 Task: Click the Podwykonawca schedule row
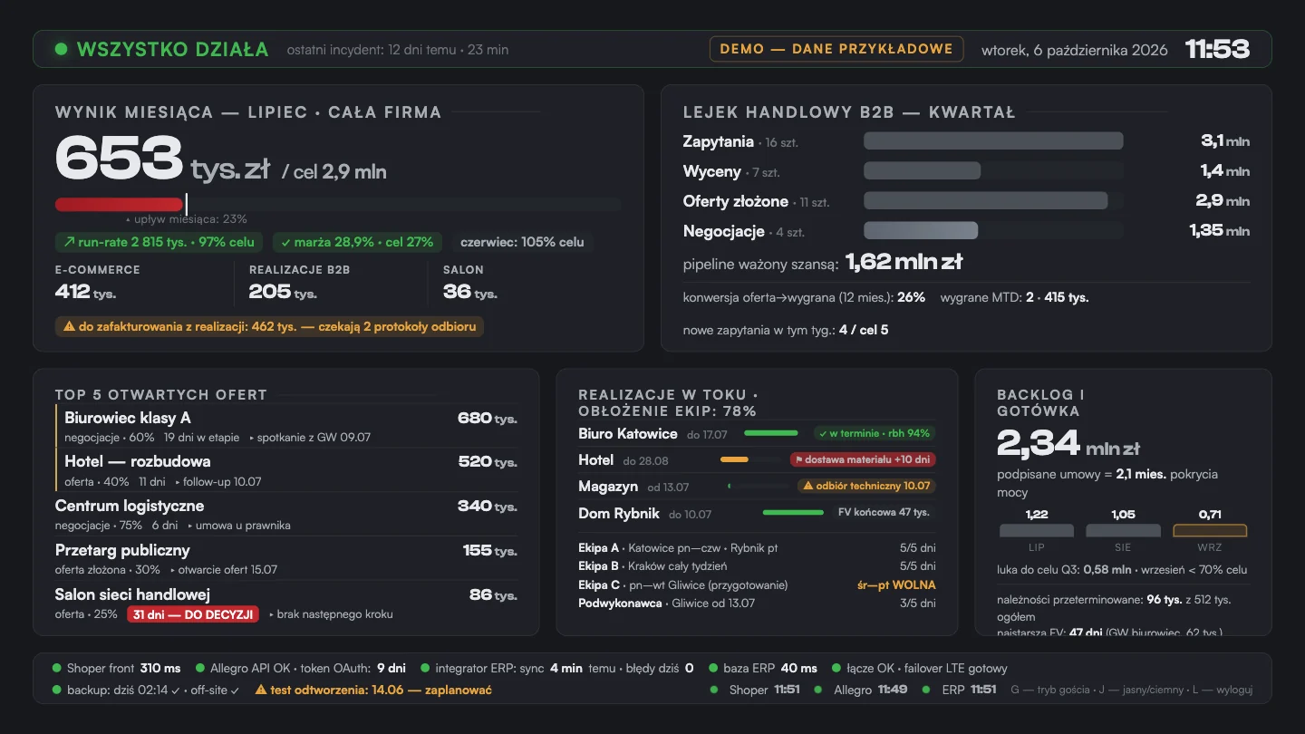coord(757,603)
